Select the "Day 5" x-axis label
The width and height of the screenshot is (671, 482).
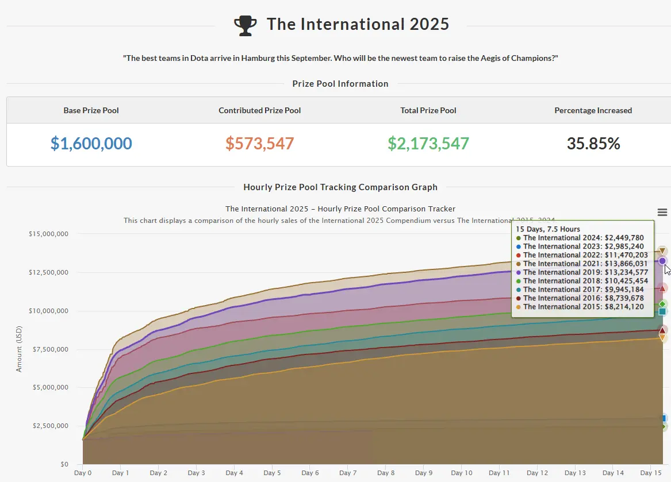coord(272,473)
